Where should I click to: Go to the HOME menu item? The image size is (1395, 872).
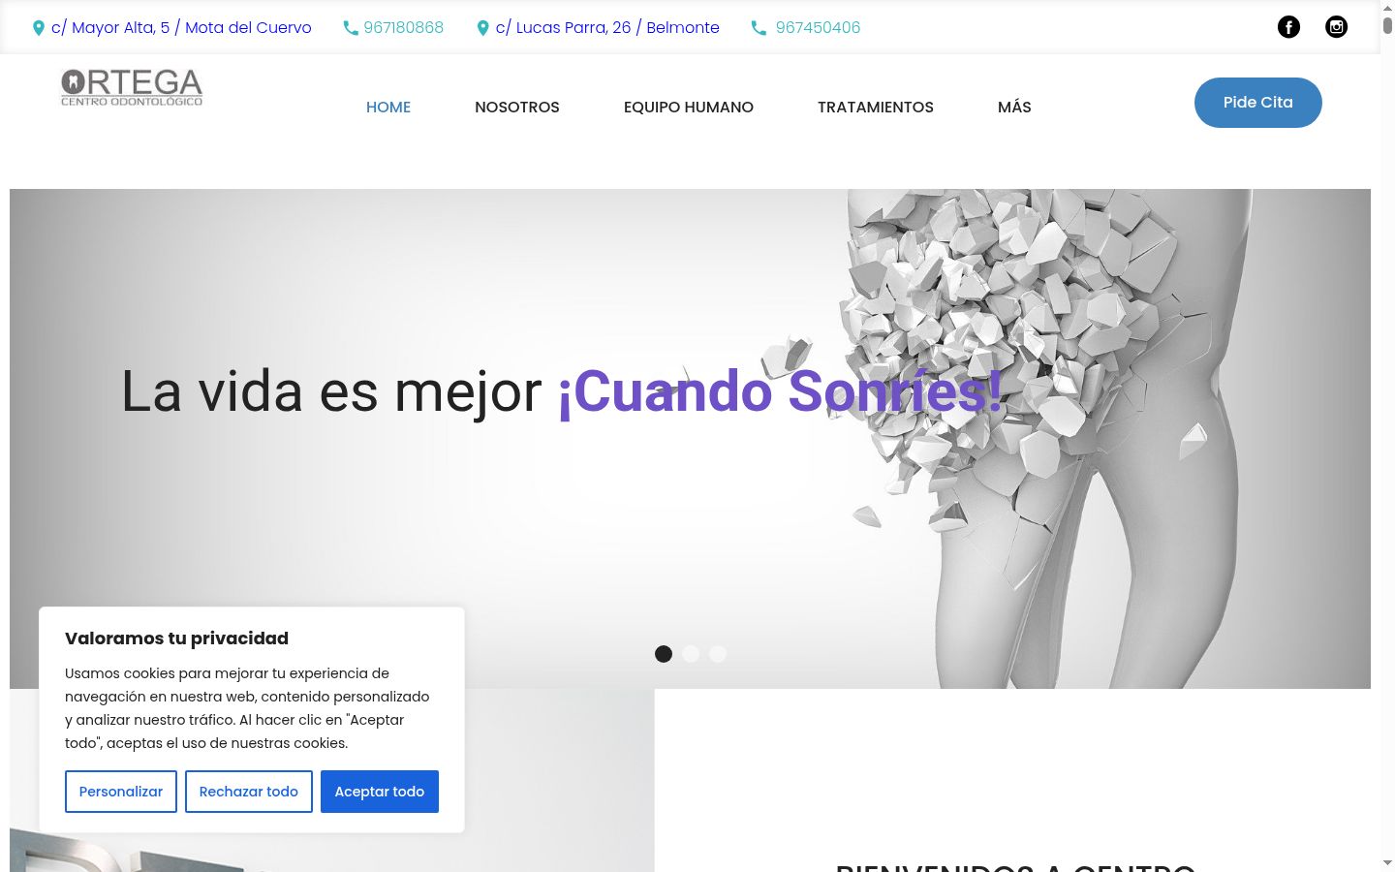[x=388, y=108]
